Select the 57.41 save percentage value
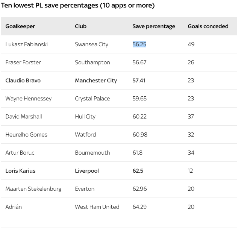This screenshot has height=228, width=241. (139, 81)
